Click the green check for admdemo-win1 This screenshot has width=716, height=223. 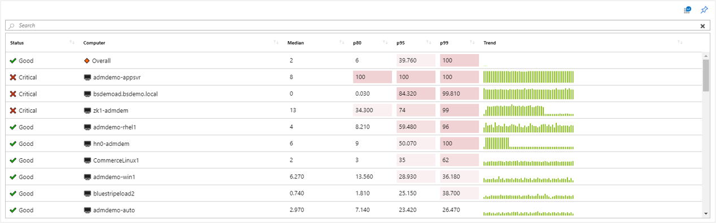click(13, 177)
